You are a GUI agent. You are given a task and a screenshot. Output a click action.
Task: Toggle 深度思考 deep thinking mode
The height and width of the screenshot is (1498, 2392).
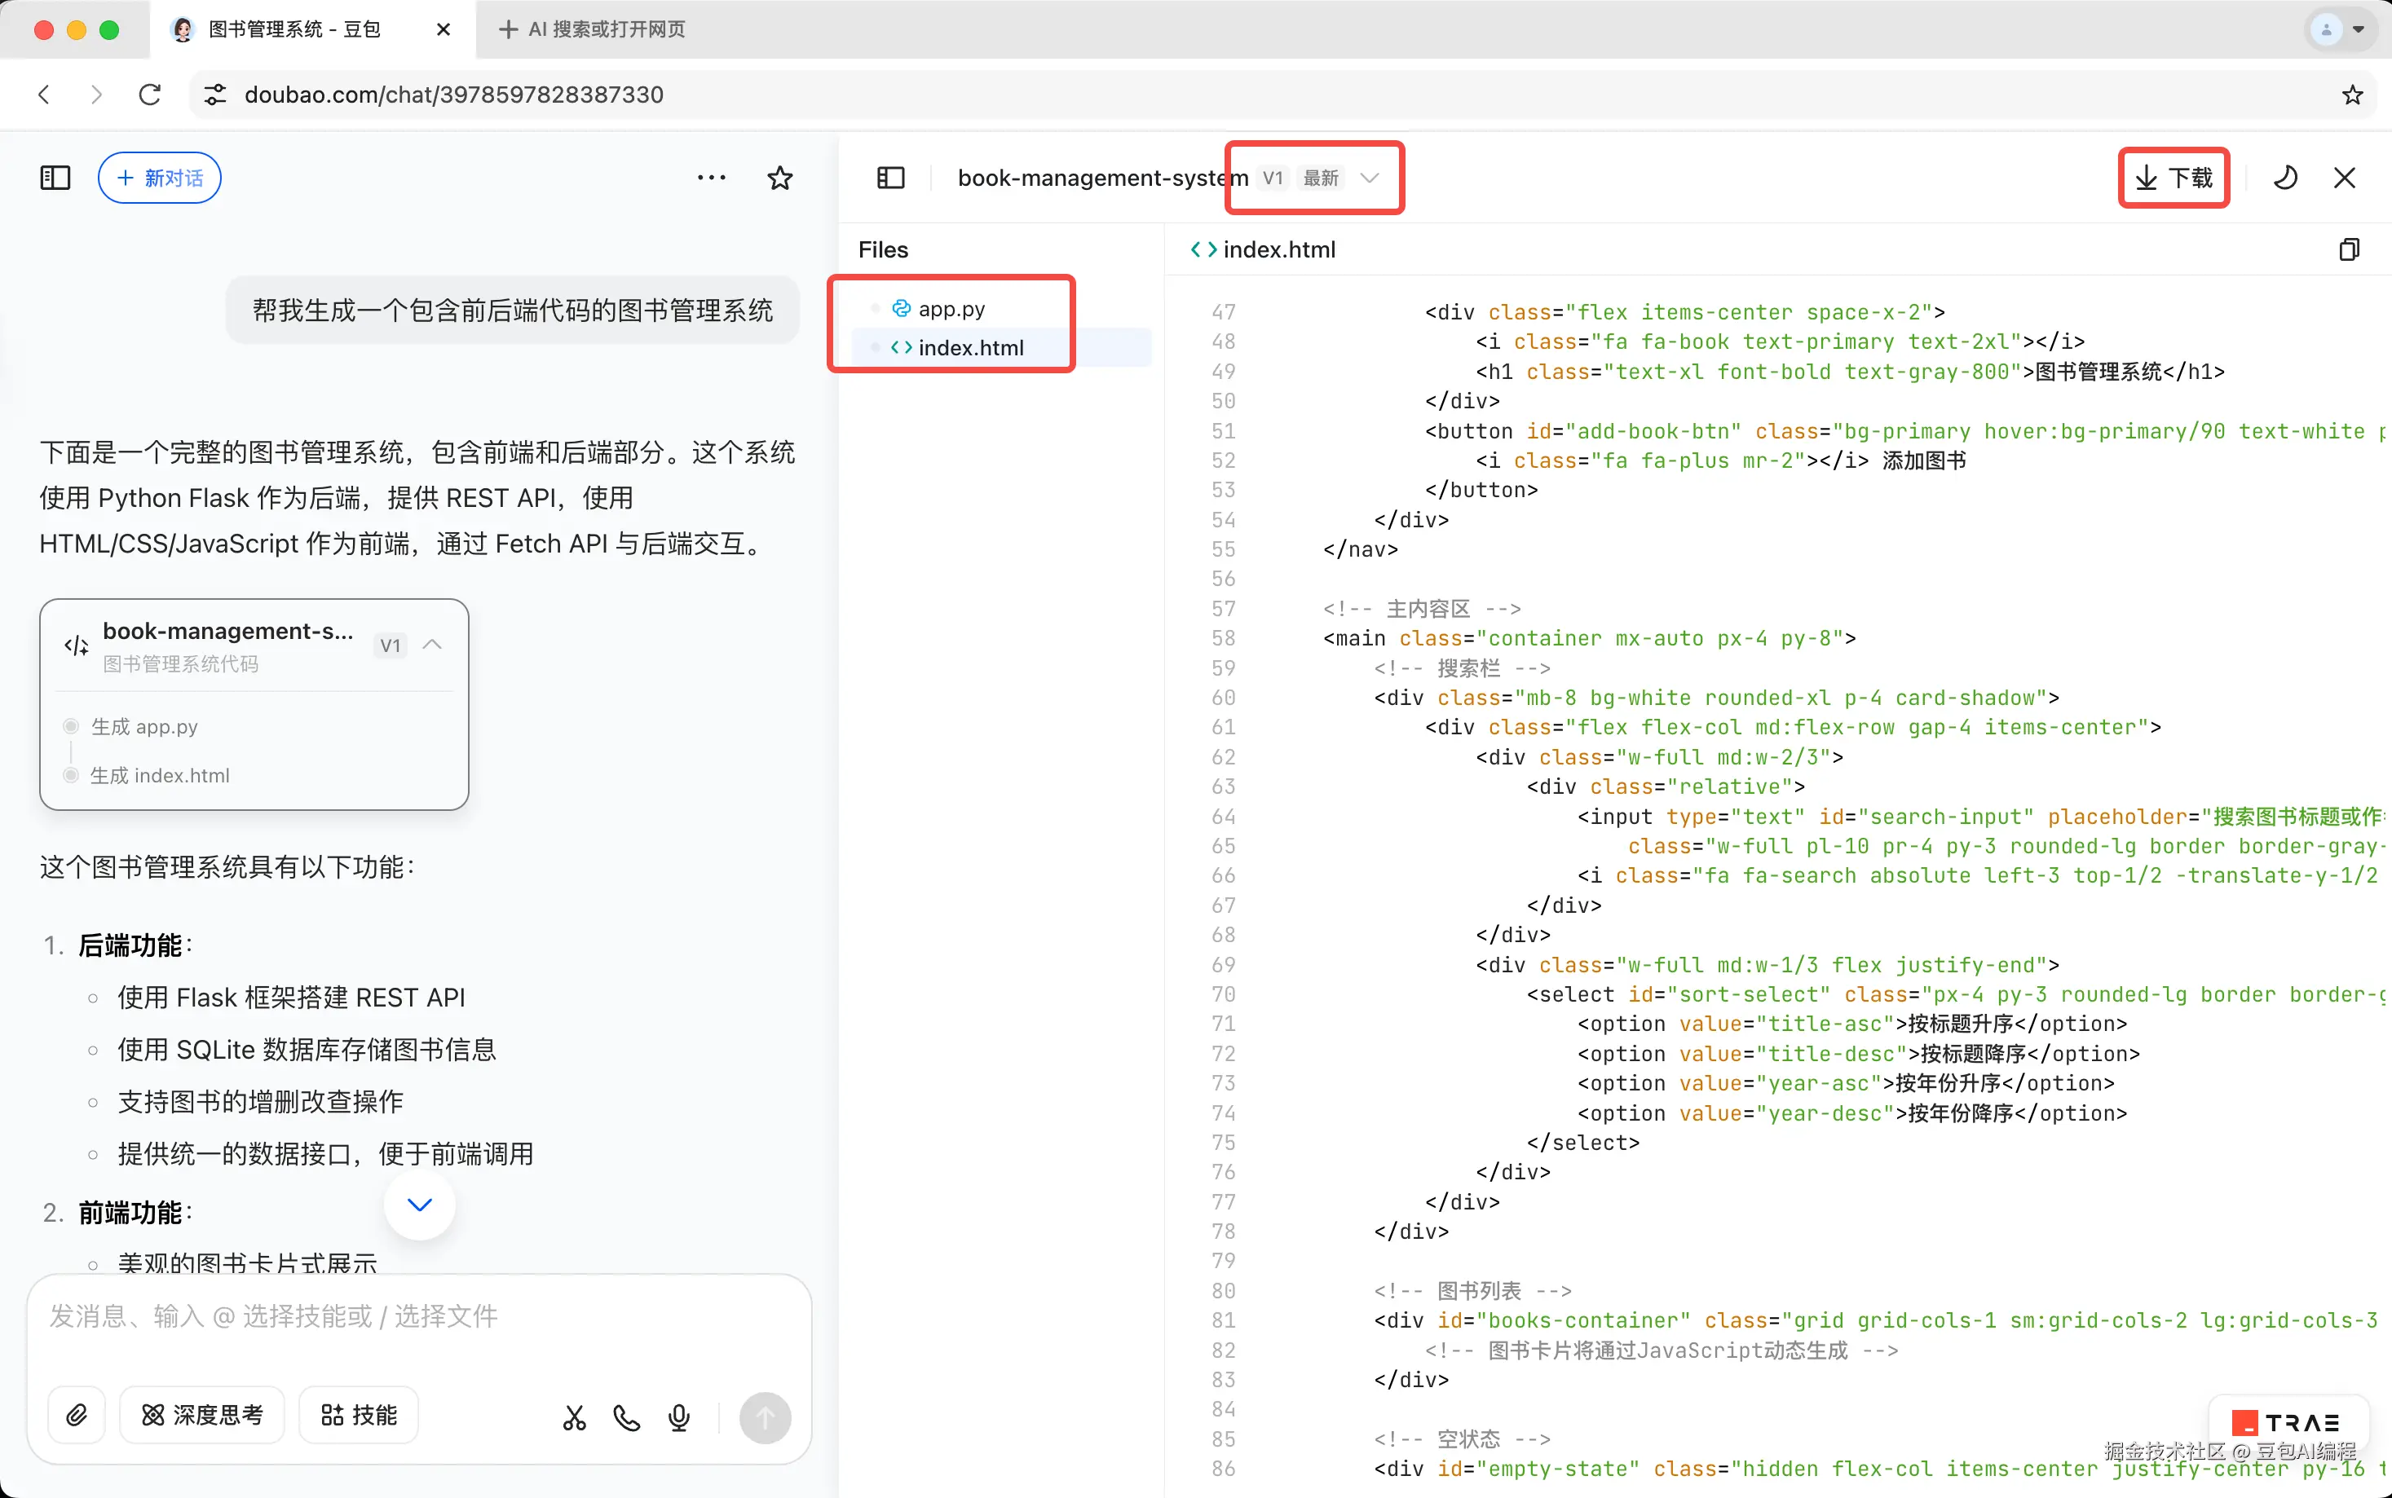202,1415
